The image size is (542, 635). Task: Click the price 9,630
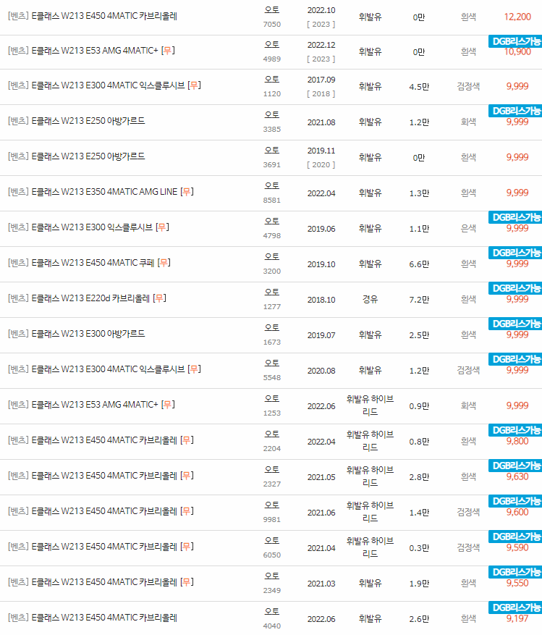click(x=517, y=477)
